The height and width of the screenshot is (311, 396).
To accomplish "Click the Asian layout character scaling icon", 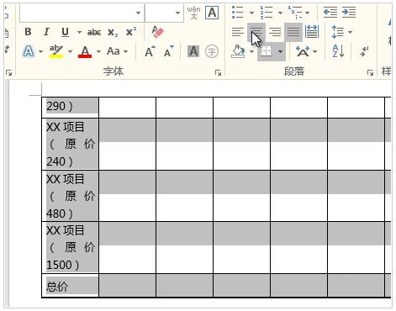I will click(x=303, y=51).
